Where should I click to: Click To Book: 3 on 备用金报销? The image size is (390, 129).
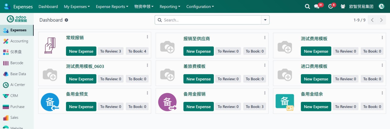click(255, 107)
